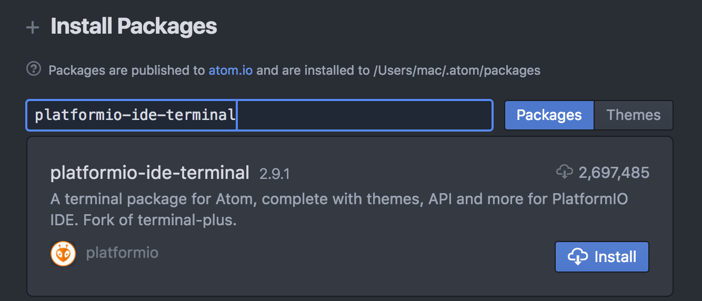Image resolution: width=702 pixels, height=301 pixels.
Task: Focus the package search input field
Action: [x=363, y=115]
